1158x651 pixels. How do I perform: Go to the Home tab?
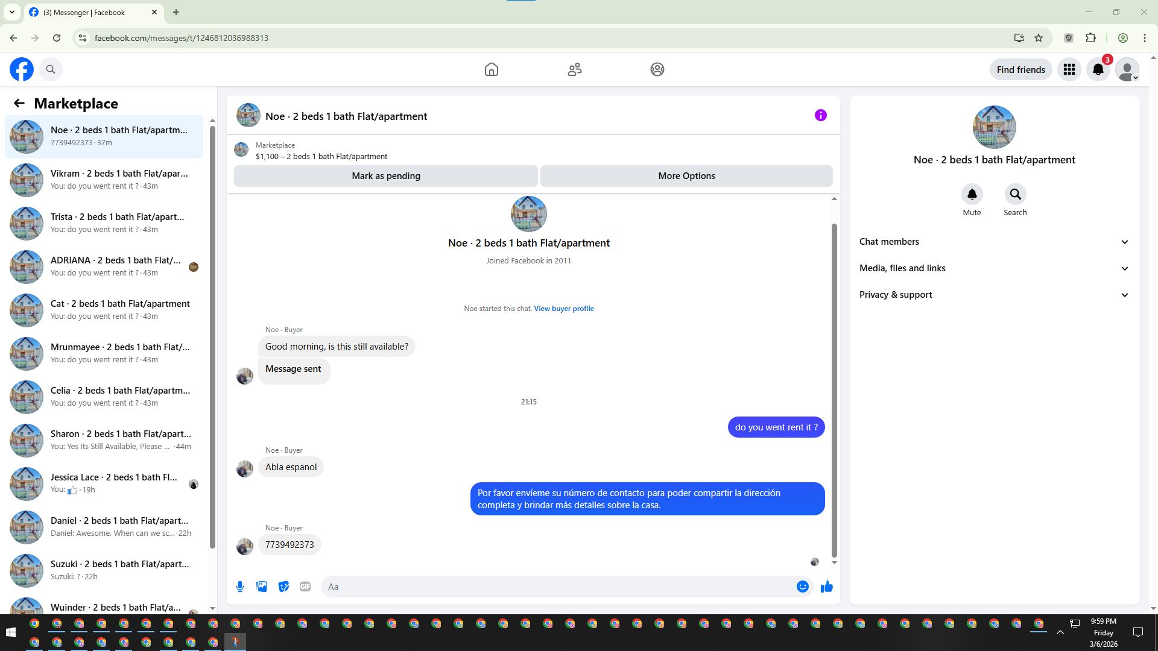pyautogui.click(x=491, y=69)
